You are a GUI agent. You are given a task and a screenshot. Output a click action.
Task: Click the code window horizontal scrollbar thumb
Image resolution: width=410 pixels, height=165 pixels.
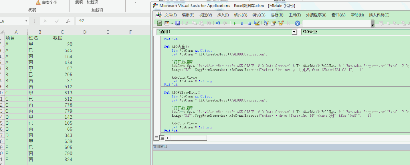click(188, 138)
